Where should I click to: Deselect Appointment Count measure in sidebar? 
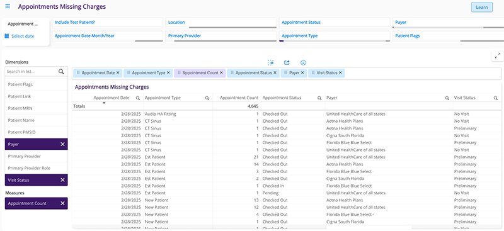[62, 203]
